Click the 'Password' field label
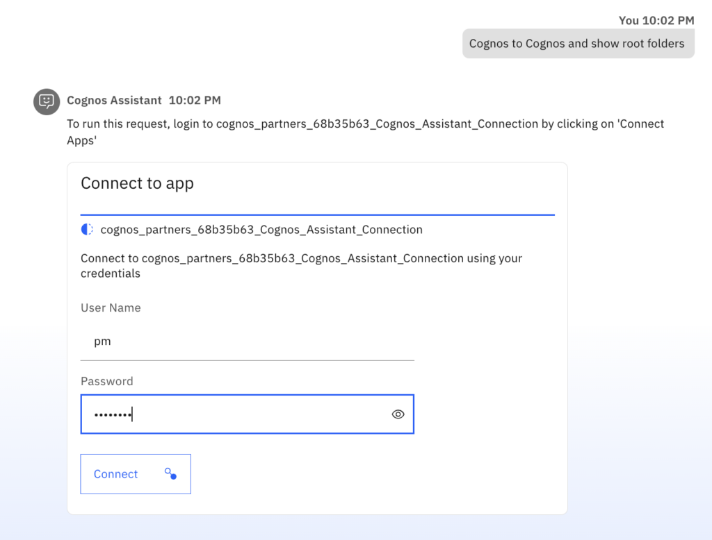The image size is (712, 540). [x=106, y=381]
